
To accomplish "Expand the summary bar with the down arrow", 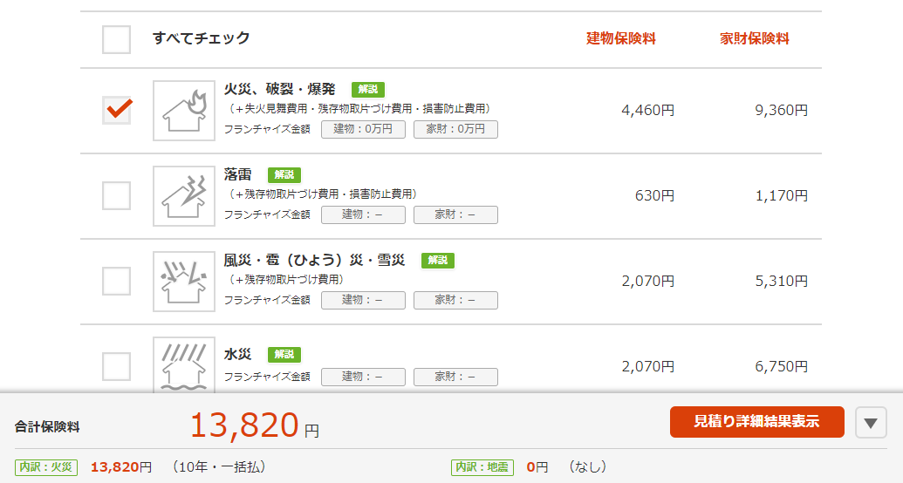I will tap(871, 423).
